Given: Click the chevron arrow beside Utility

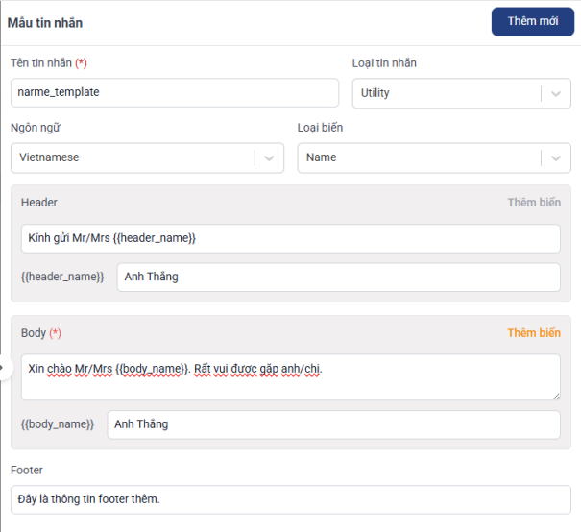Looking at the screenshot, I should click(x=556, y=94).
